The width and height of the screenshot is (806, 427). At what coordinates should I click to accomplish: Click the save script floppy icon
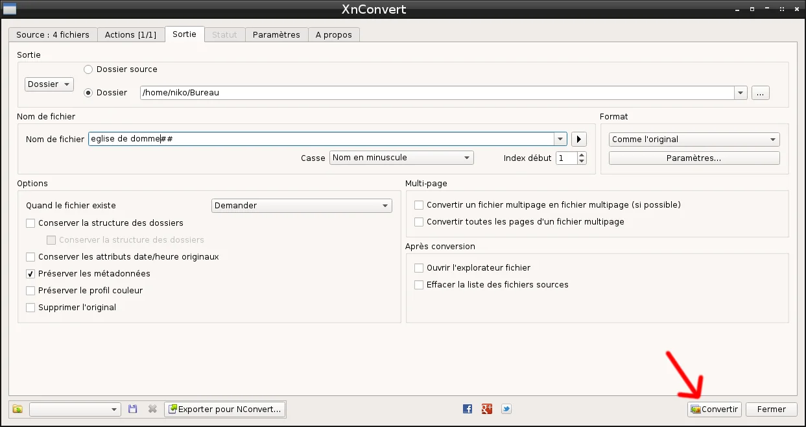[133, 409]
